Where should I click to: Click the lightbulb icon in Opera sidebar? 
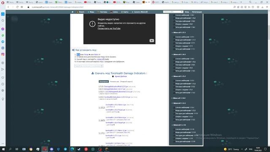3,99
